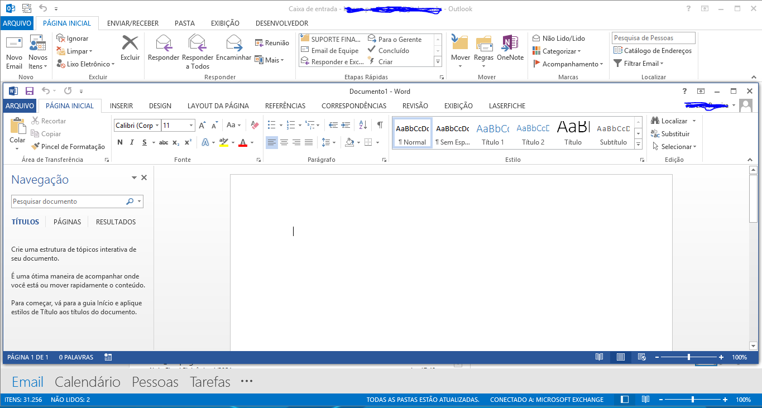The image size is (762, 408).
Task: Send message to OneNote in Outlook
Action: click(x=510, y=47)
